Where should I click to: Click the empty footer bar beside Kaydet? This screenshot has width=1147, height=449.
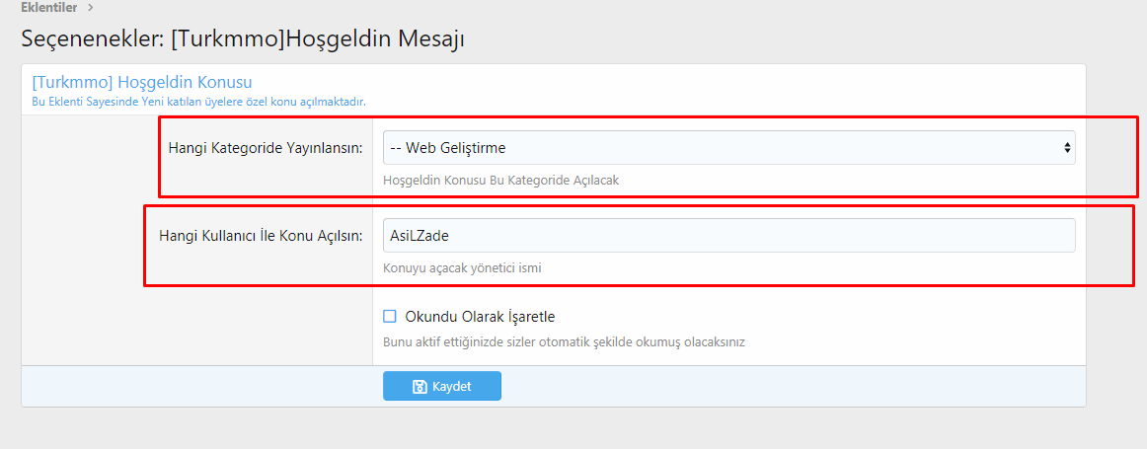click(x=793, y=386)
